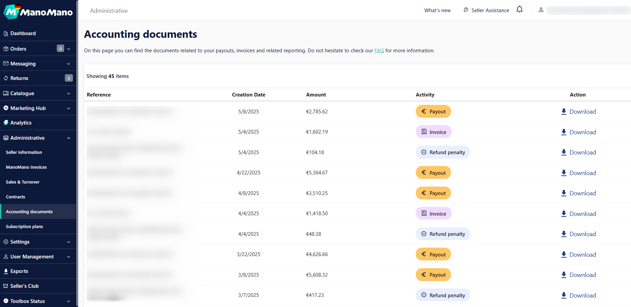Expand the Messaging section
631x307 pixels.
[x=69, y=64]
